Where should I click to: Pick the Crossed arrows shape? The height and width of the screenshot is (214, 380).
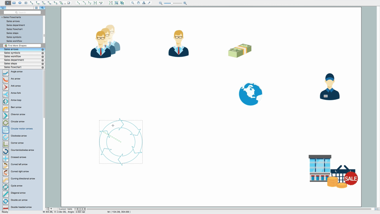point(6,158)
